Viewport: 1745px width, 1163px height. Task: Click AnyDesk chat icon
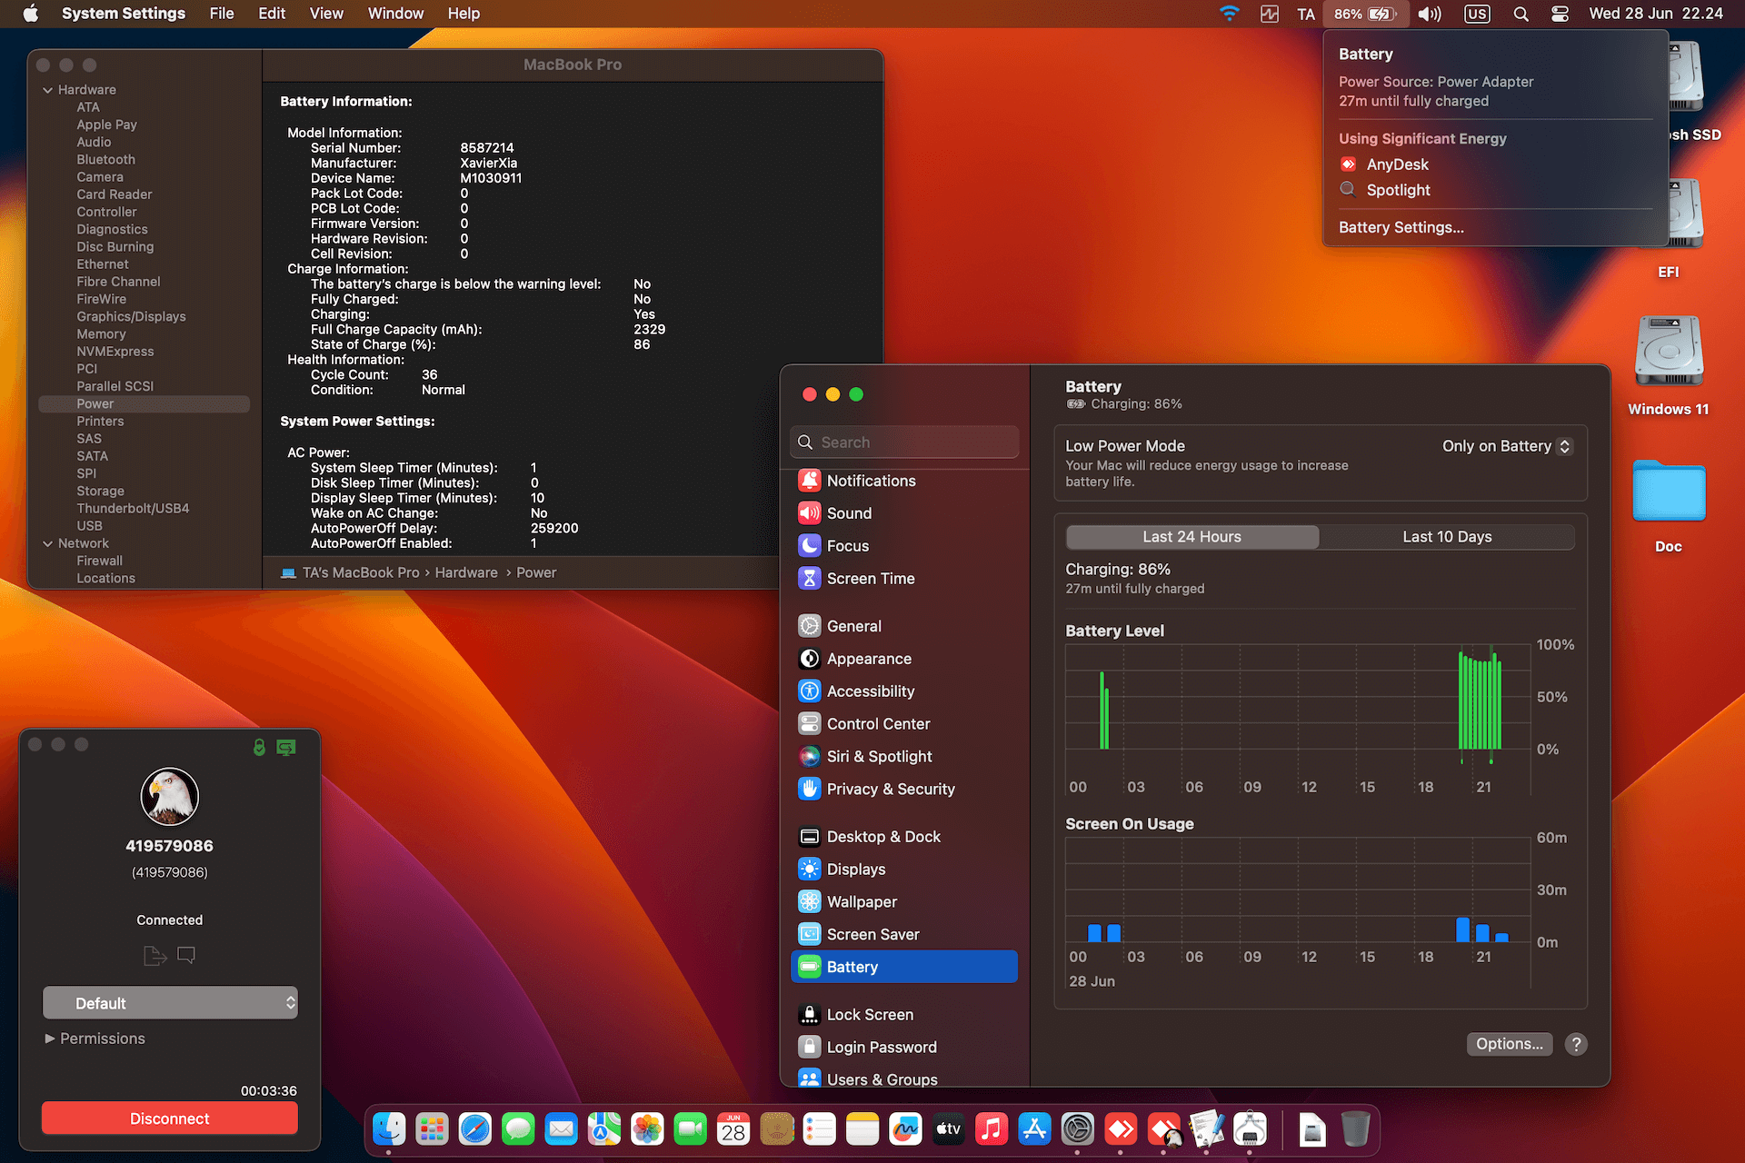tap(186, 955)
